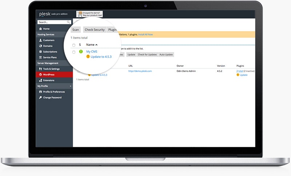291x176 pixels.
Task: Click the Change Password key icon
Action: (40, 97)
